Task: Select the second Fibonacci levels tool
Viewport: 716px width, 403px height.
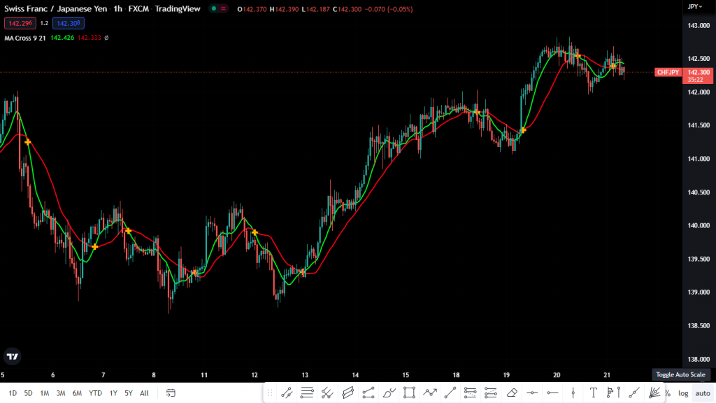Action: click(490, 393)
